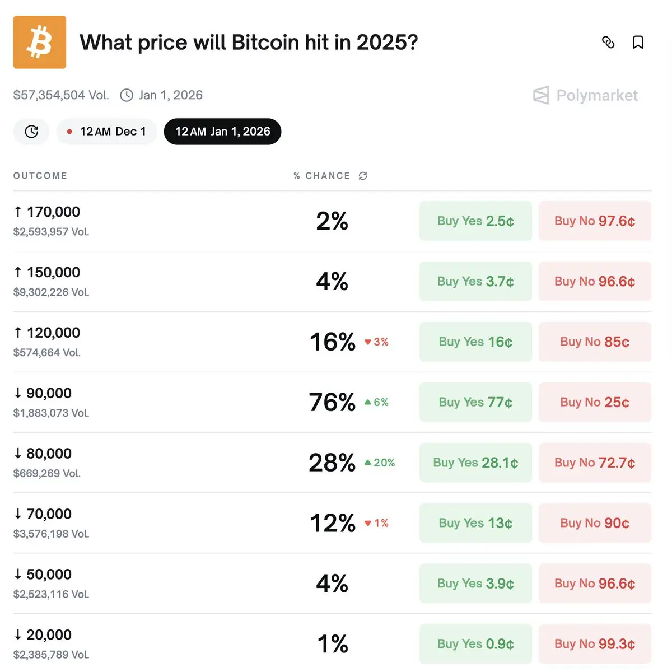Click the Bitcoin logo icon
The height and width of the screenshot is (672, 672).
pyautogui.click(x=40, y=42)
